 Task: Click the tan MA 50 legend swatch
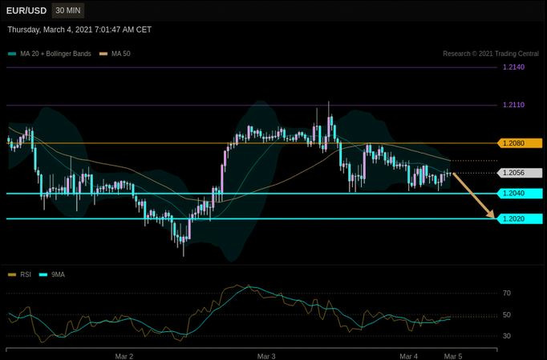pos(103,54)
